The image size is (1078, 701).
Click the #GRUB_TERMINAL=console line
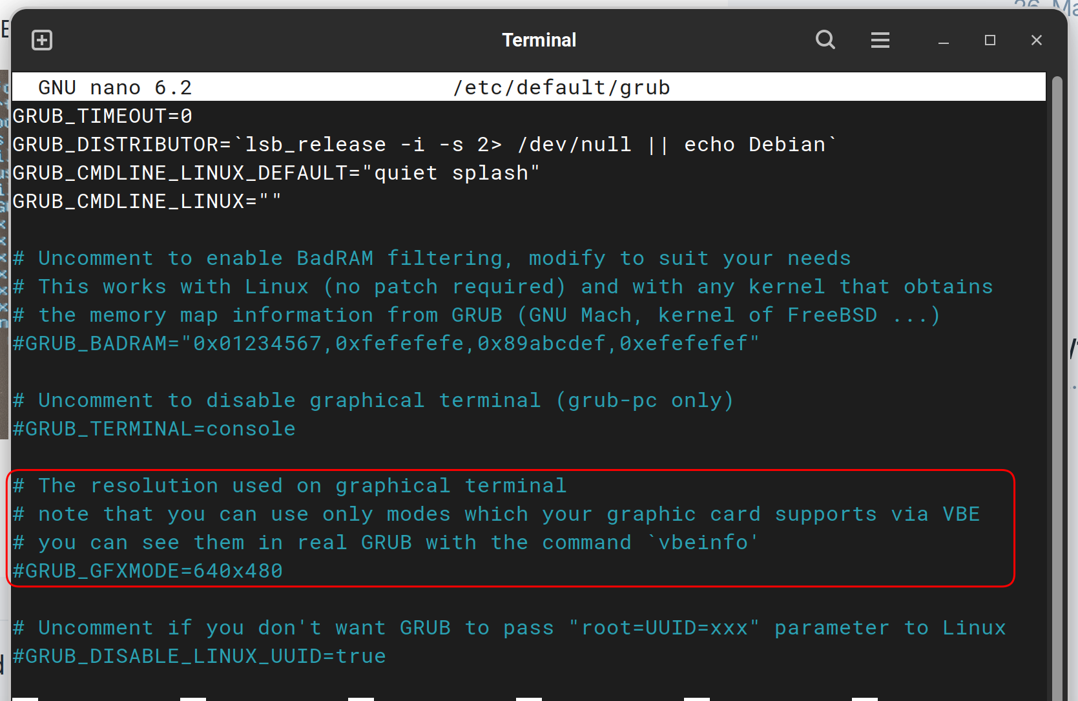click(x=154, y=429)
